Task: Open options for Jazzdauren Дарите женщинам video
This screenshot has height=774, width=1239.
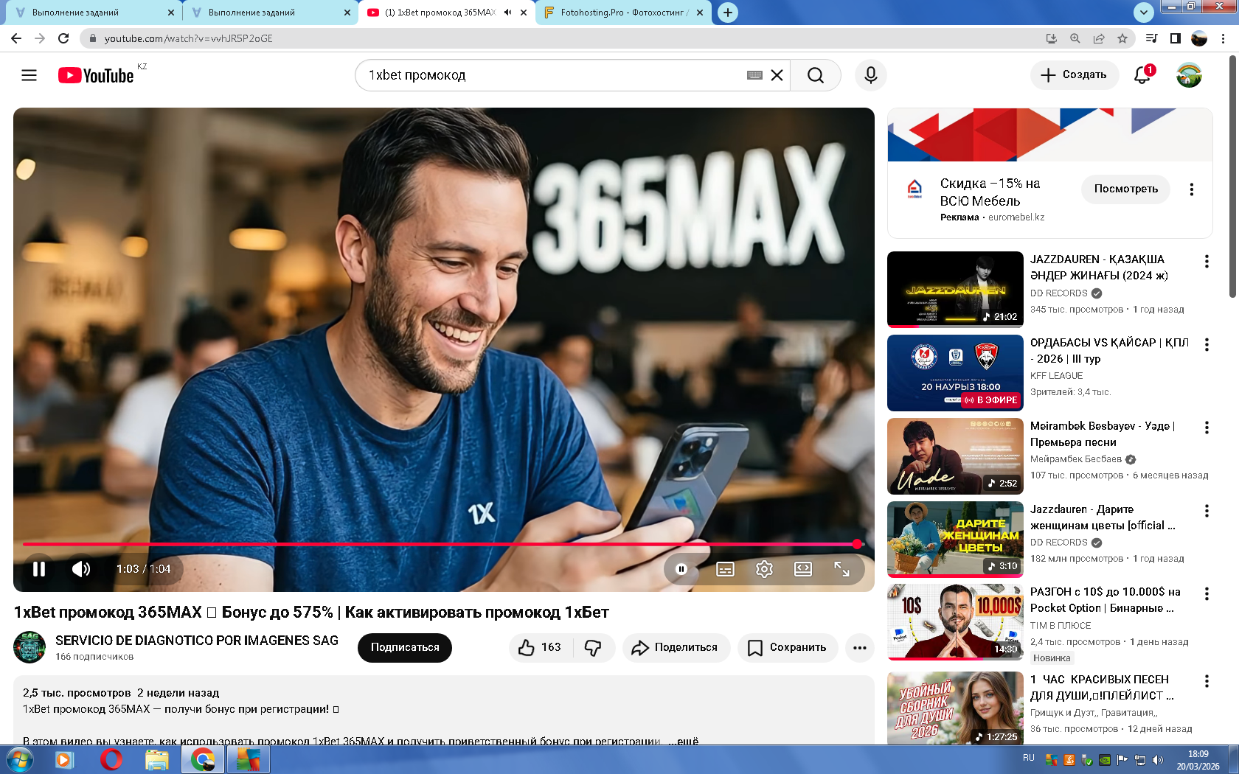Action: click(1207, 512)
